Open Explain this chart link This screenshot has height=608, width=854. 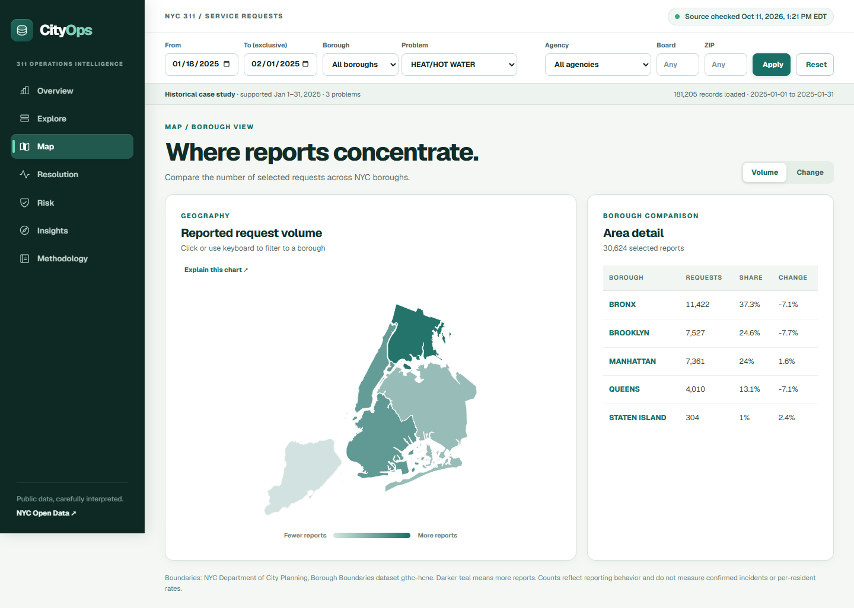point(216,270)
